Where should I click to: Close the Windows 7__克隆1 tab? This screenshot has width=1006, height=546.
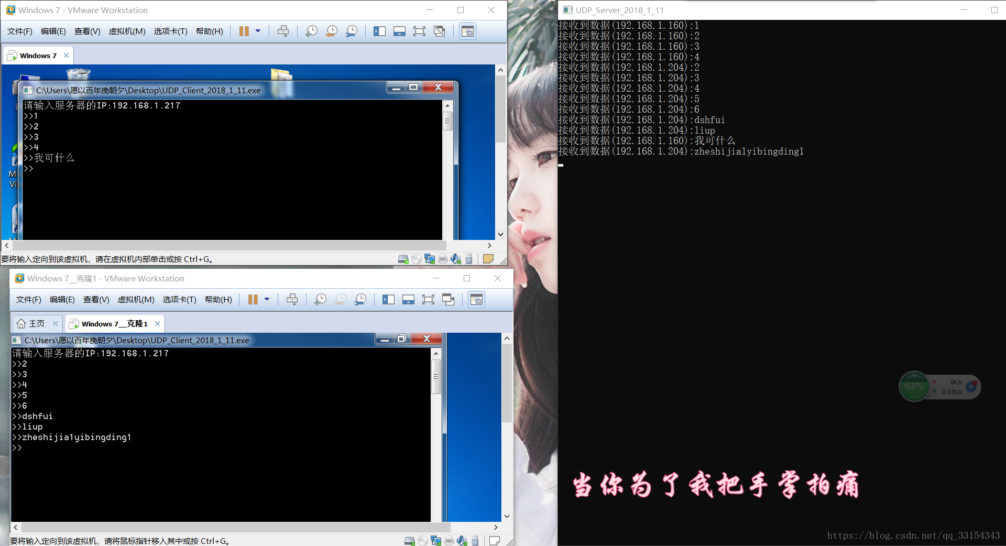(x=157, y=324)
